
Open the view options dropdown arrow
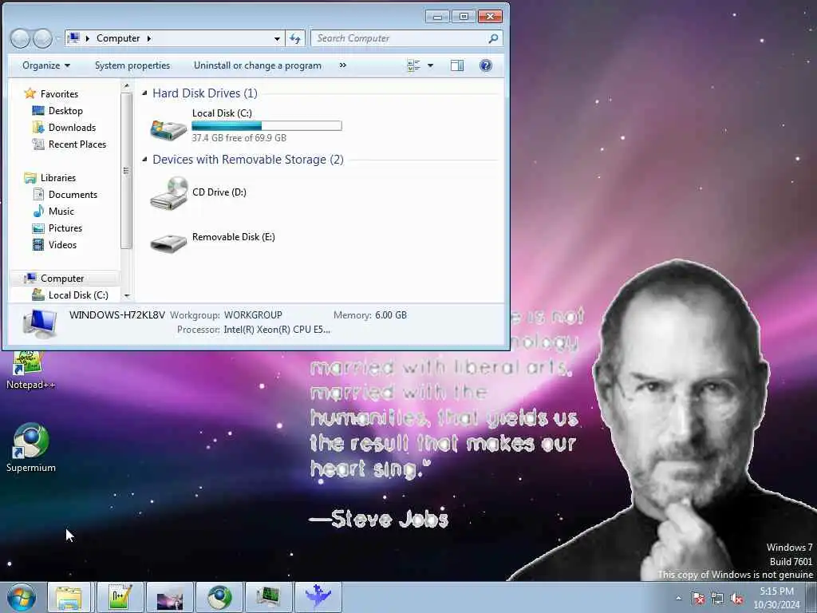[x=430, y=65]
